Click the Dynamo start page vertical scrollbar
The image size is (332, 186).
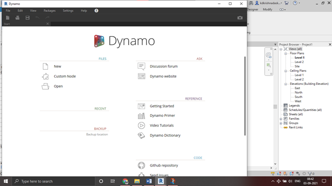coord(245,96)
